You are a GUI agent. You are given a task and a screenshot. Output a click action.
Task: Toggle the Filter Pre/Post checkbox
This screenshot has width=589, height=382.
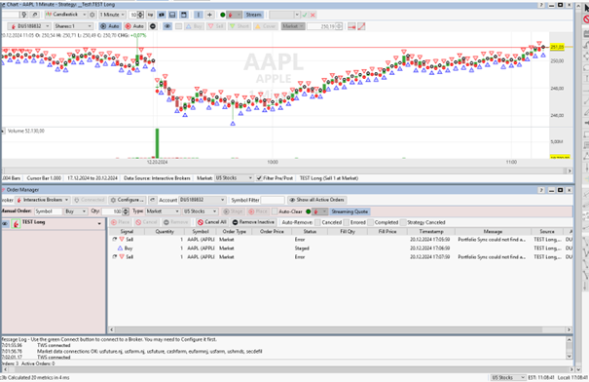tap(259, 178)
